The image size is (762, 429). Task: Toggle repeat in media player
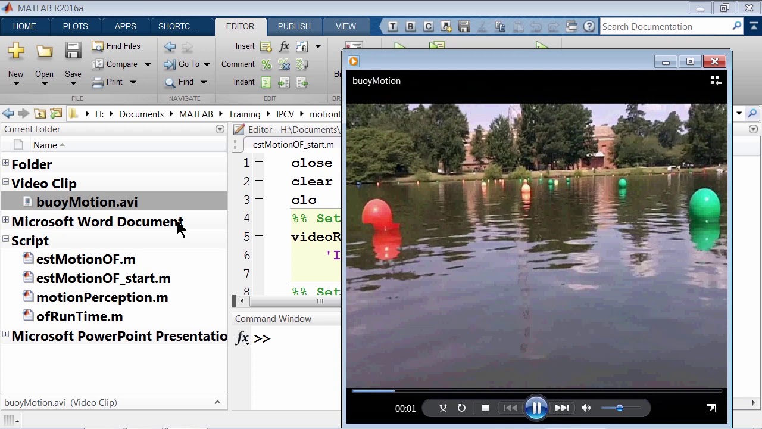pos(461,408)
